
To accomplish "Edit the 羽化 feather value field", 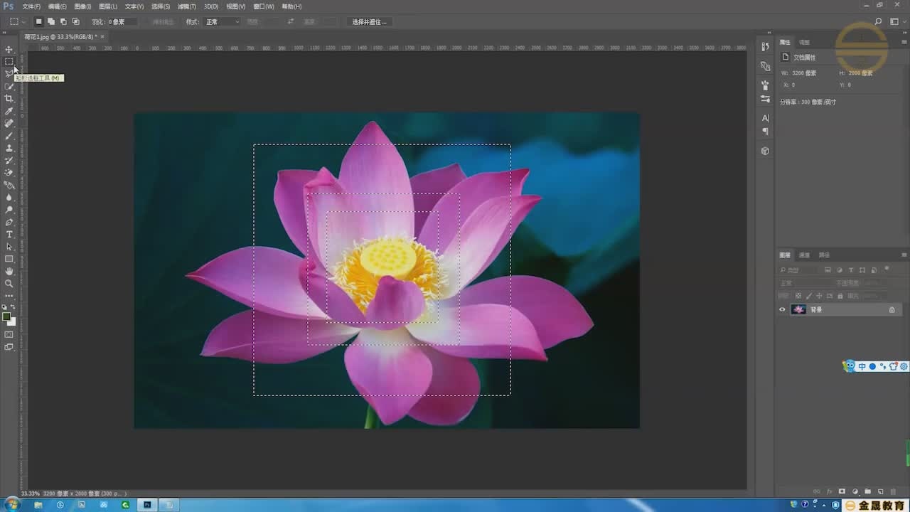I will tap(122, 22).
